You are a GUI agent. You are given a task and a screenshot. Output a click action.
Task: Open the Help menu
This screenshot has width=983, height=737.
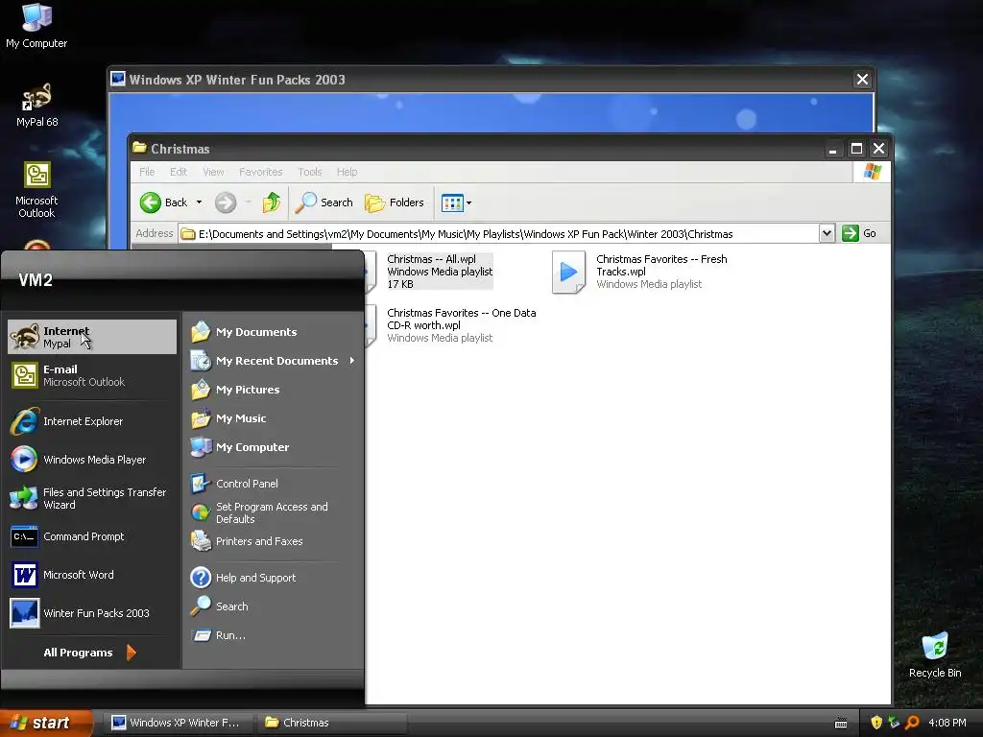(347, 172)
